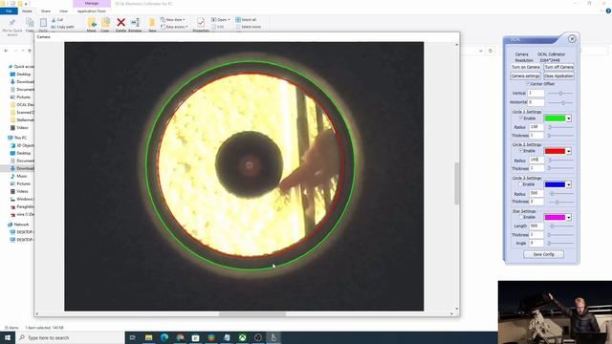Open Camera settings button
This screenshot has width=612, height=344.
click(x=525, y=76)
